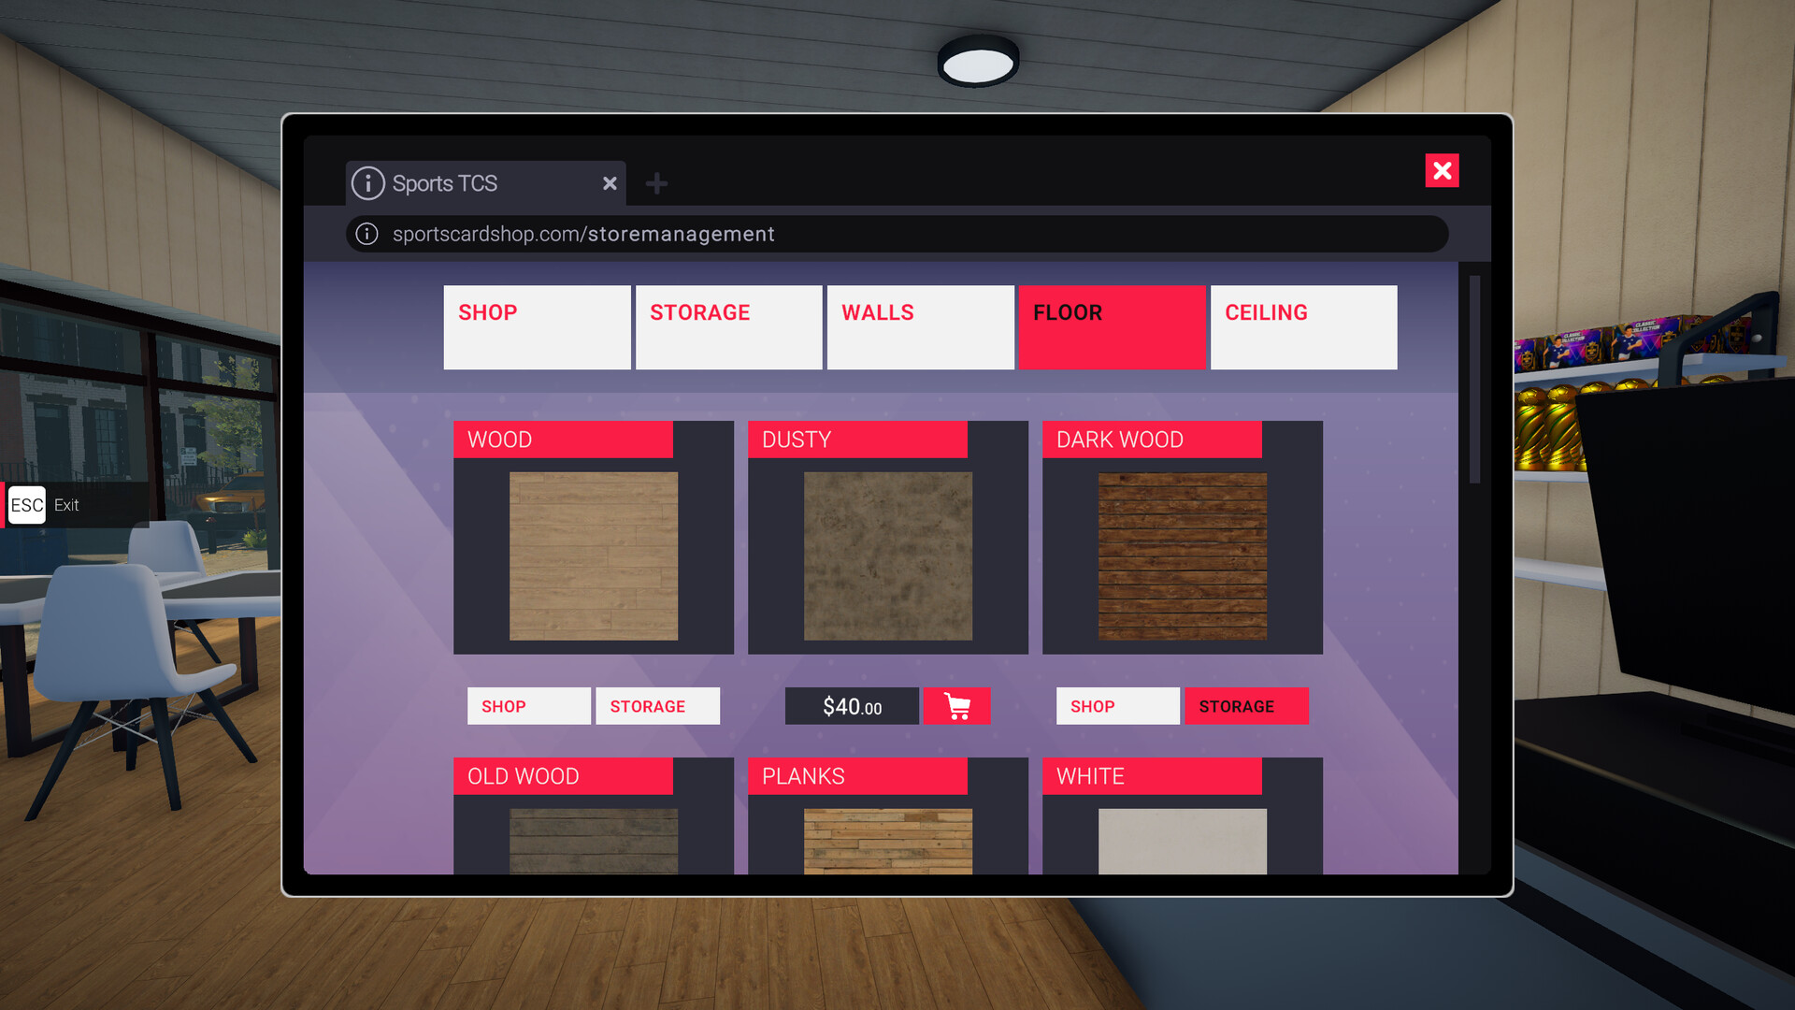Switch to the CEILING tab
The image size is (1795, 1010).
point(1302,326)
